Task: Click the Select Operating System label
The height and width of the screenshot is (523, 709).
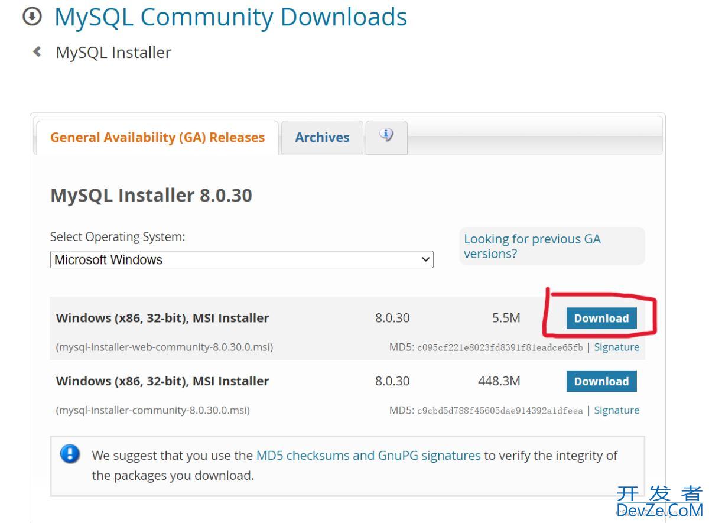Action: [x=118, y=237]
